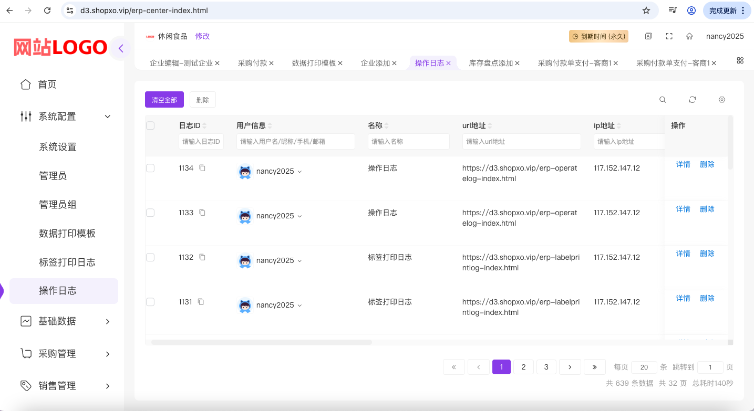This screenshot has height=411, width=754.
Task: Open 详情 link for log 1131
Action: click(683, 298)
